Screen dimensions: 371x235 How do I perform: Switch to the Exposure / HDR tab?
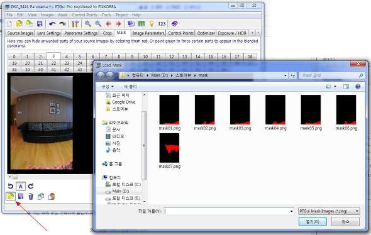232,33
